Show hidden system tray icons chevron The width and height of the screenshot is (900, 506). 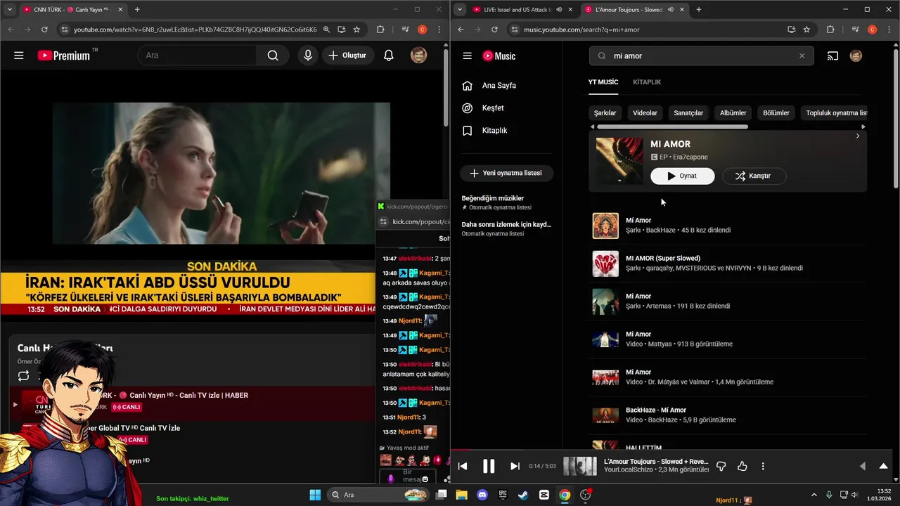pyautogui.click(x=814, y=495)
